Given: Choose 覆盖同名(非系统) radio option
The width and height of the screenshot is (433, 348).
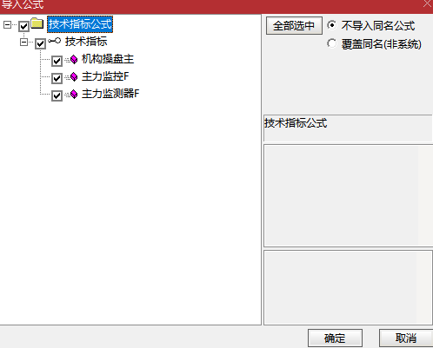Looking at the screenshot, I should coord(332,43).
